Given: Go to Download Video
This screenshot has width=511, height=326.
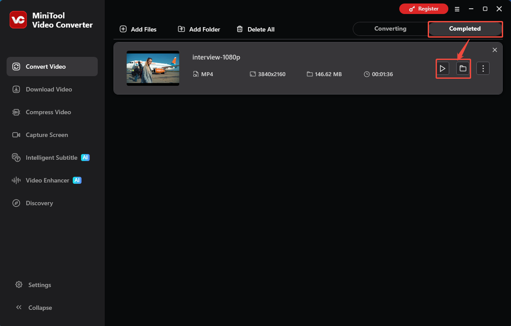Looking at the screenshot, I should pyautogui.click(x=43, y=89).
